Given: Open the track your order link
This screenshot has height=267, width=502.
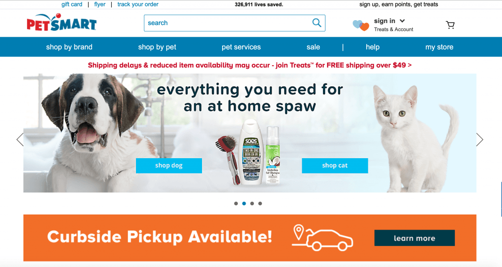Looking at the screenshot, I should click(138, 4).
